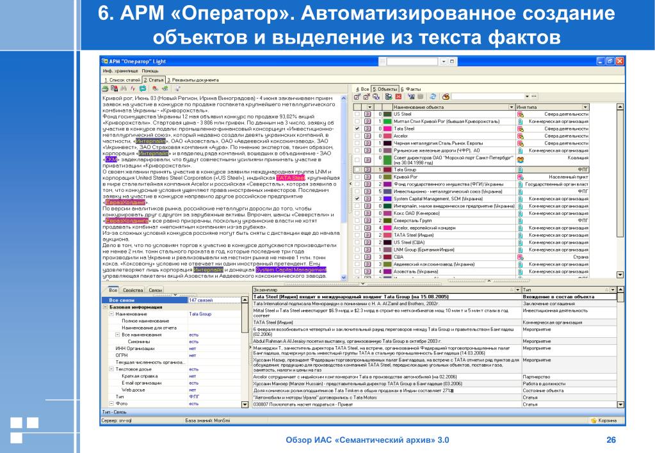Collapse the Базовая информация group
This screenshot has width=655, height=453.
[x=105, y=307]
